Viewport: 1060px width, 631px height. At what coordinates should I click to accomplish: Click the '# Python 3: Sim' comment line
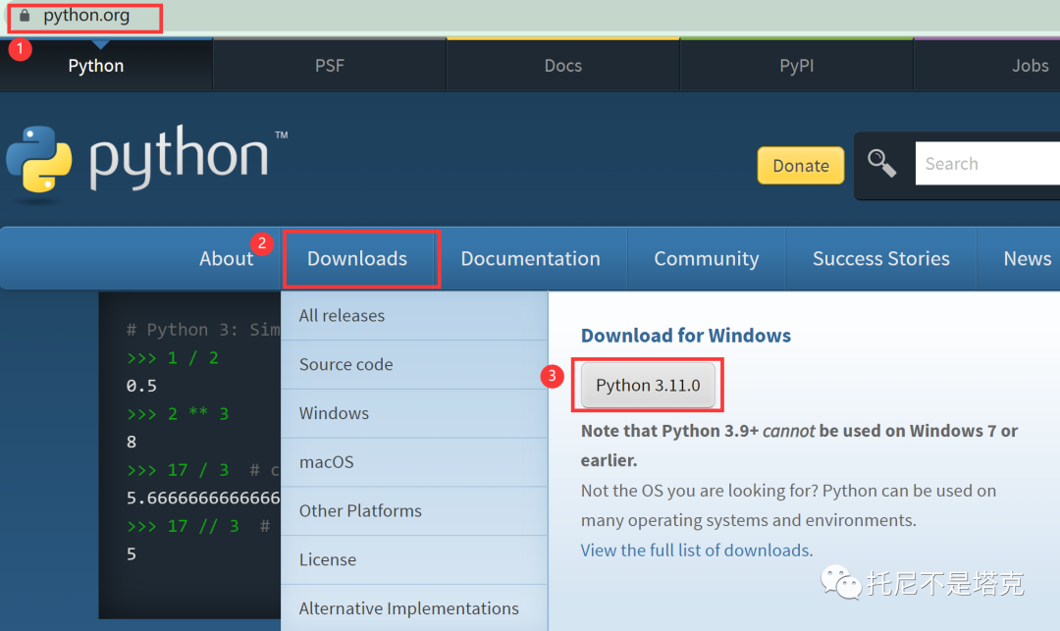(x=203, y=330)
